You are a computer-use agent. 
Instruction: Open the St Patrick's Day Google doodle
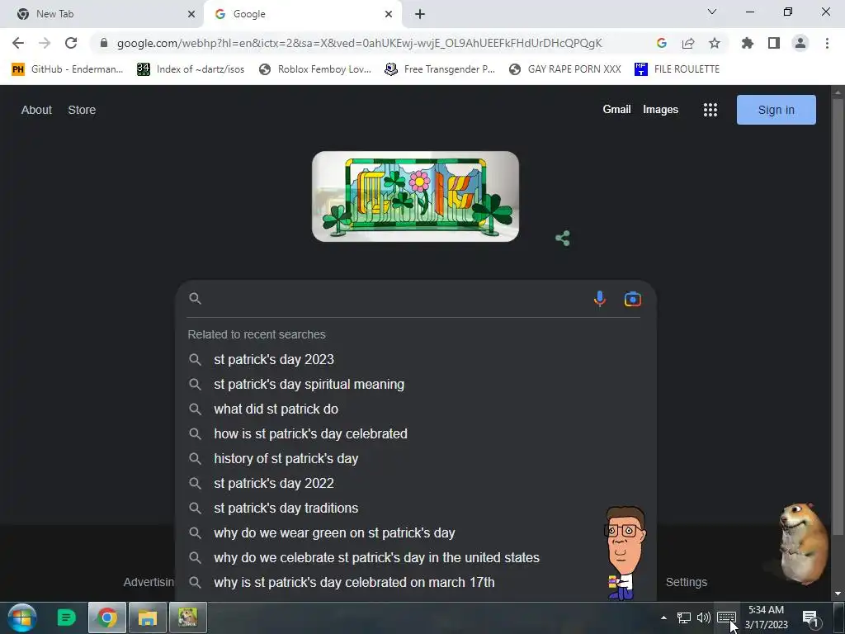click(416, 196)
